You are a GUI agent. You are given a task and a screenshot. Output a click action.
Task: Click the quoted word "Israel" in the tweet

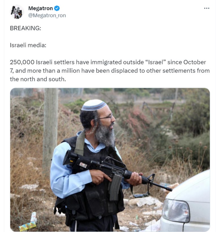[x=155, y=62]
